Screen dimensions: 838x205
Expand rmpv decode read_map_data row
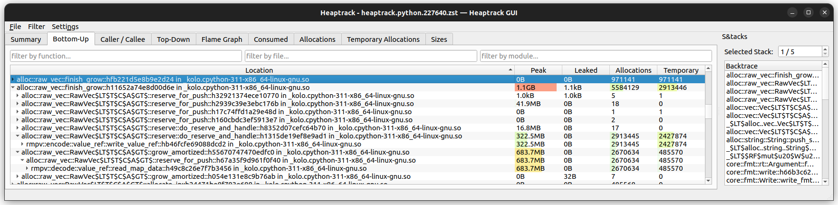pyautogui.click(x=27, y=168)
